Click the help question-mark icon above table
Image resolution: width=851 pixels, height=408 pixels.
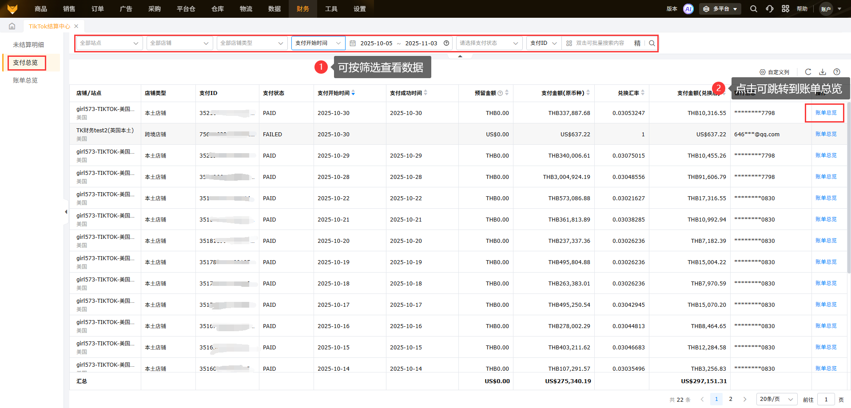837,72
